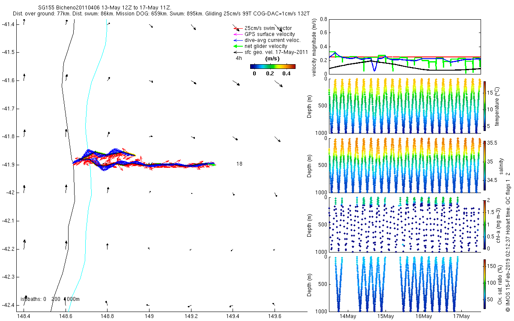Click the '-41.9' latitude tick label
Viewport: 514px width, 321px height.
pyautogui.click(x=9, y=165)
